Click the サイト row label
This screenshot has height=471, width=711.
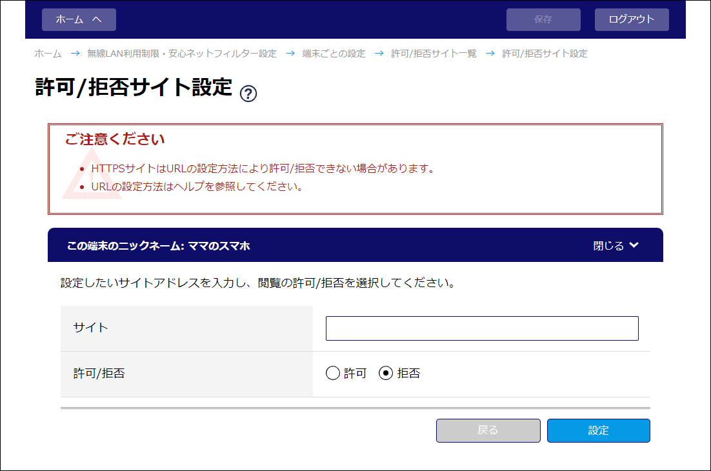91,327
